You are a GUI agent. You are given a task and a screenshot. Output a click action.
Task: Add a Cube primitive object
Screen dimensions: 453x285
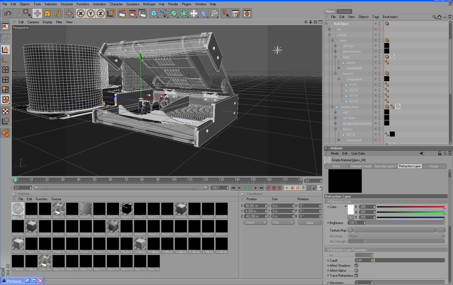154,13
